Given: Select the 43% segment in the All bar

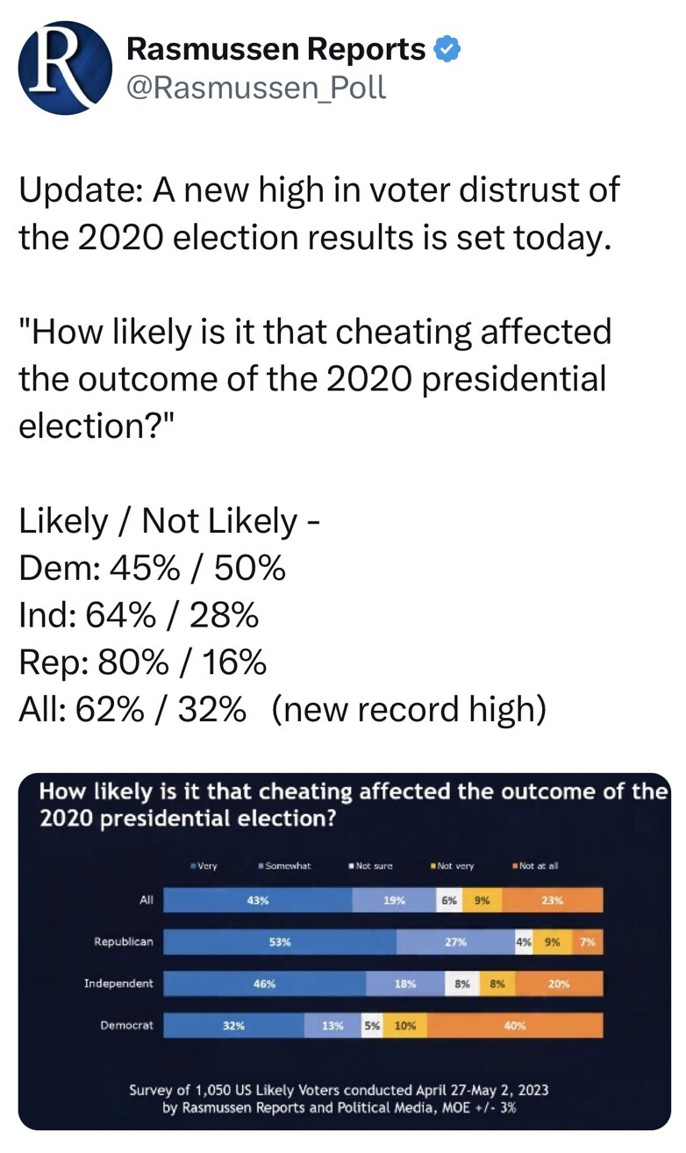Looking at the screenshot, I should click(258, 900).
